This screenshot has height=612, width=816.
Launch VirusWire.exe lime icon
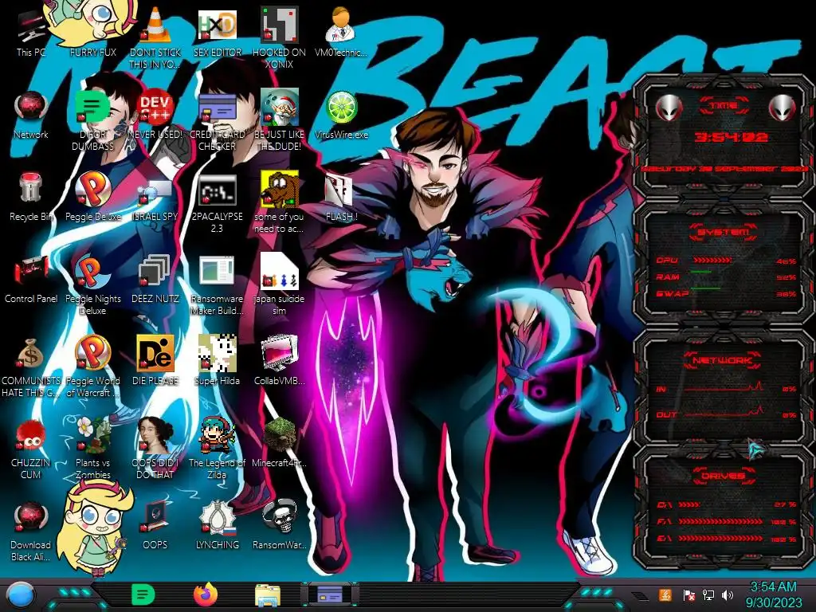(x=341, y=115)
